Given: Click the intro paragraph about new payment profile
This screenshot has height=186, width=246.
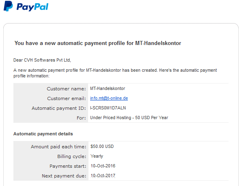Looking at the screenshot, I should (115, 73).
